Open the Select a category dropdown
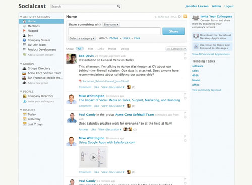This screenshot has height=185, width=252. pyautogui.click(x=82, y=38)
